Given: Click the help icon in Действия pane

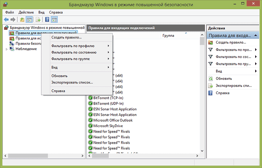Looking at the screenshot, I should coord(211,93).
